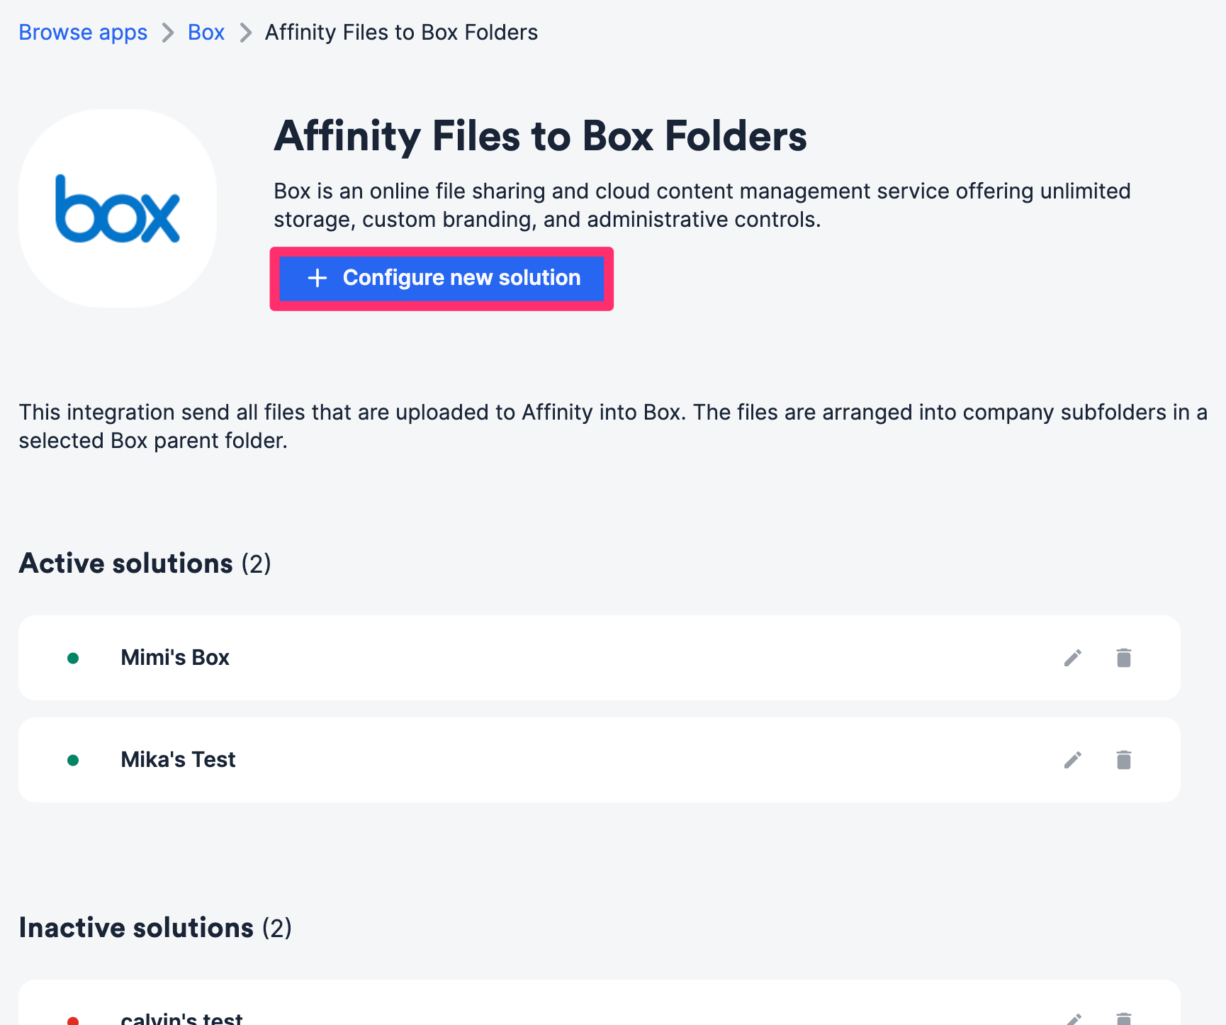Viewport: 1226px width, 1025px height.
Task: Open the edit pencil for Mika's Test
Action: tap(1072, 759)
